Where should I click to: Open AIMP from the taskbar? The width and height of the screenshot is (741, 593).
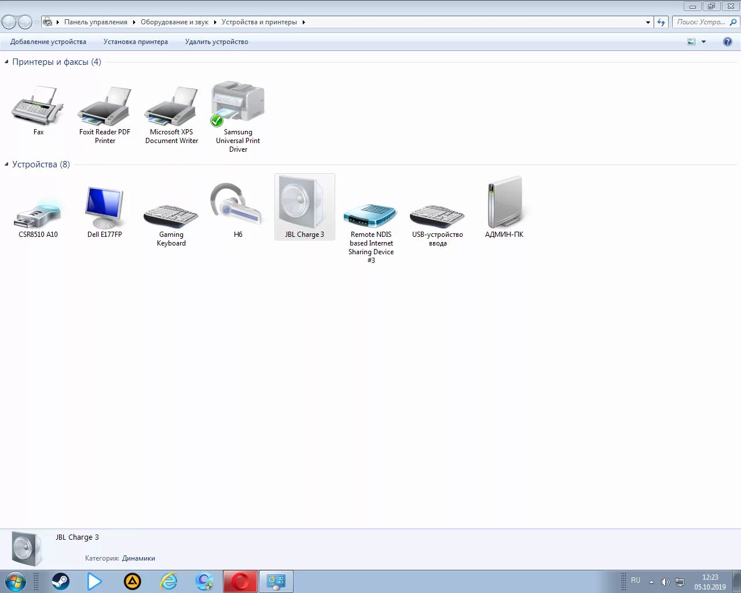click(133, 581)
